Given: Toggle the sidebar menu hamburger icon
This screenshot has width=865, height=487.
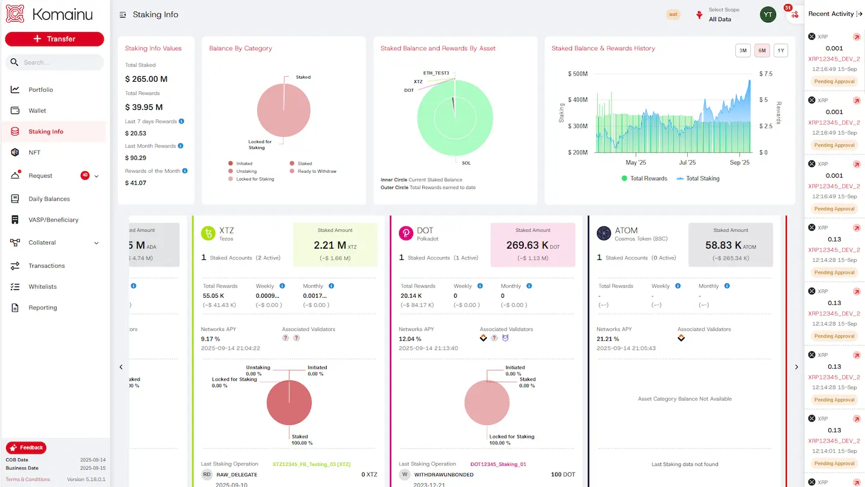Looking at the screenshot, I should click(x=123, y=14).
